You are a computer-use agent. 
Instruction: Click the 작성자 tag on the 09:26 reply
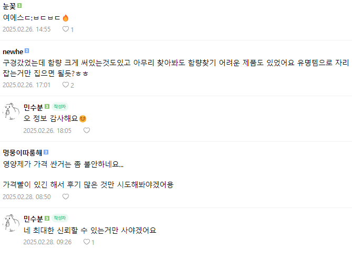point(60,218)
